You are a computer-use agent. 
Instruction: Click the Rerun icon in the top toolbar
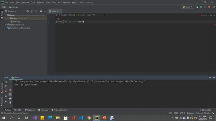click(197, 7)
